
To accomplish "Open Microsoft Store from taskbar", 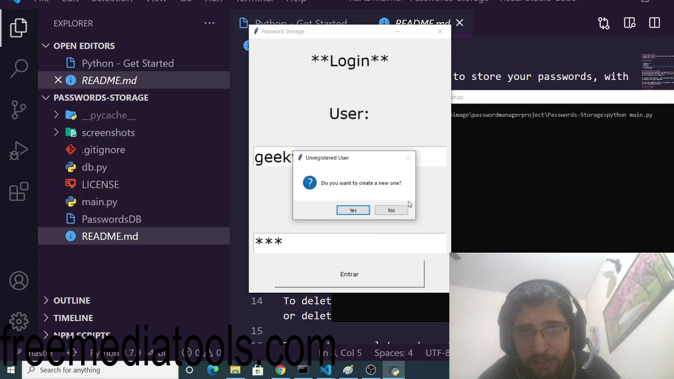I will pyautogui.click(x=258, y=370).
